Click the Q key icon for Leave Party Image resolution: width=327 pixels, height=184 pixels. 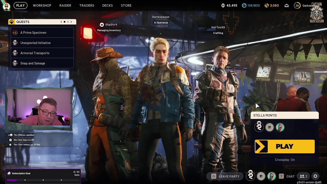click(214, 176)
